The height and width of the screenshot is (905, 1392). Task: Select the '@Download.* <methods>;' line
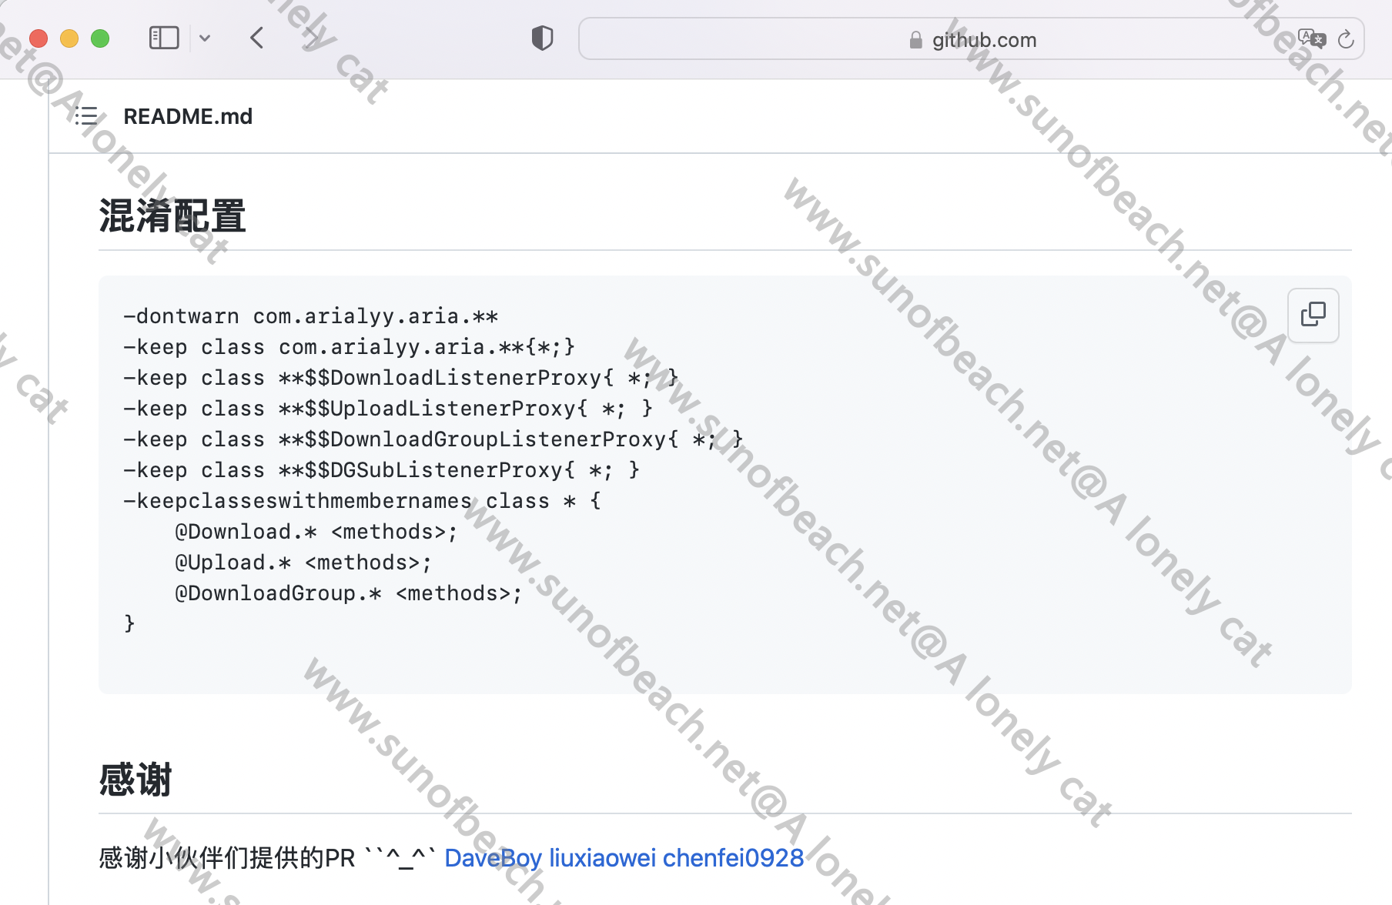316,532
